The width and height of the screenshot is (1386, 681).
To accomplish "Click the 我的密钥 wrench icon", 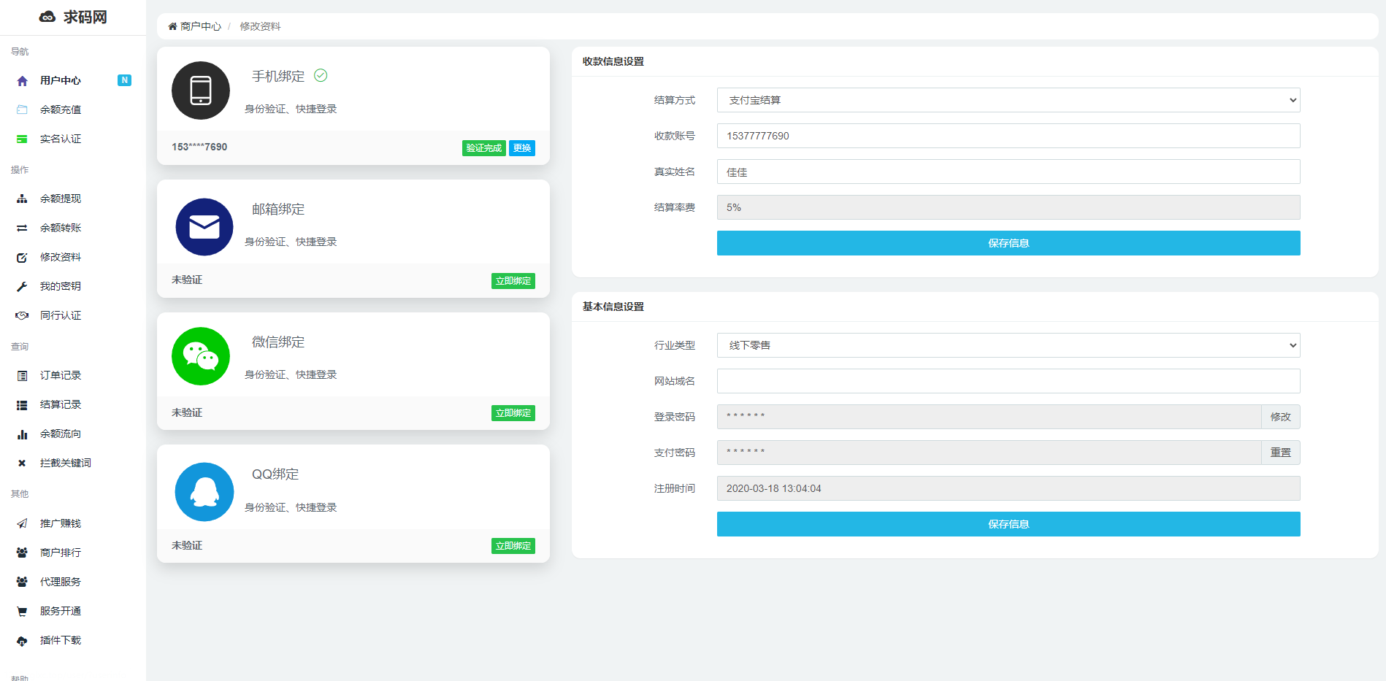I will click(22, 287).
